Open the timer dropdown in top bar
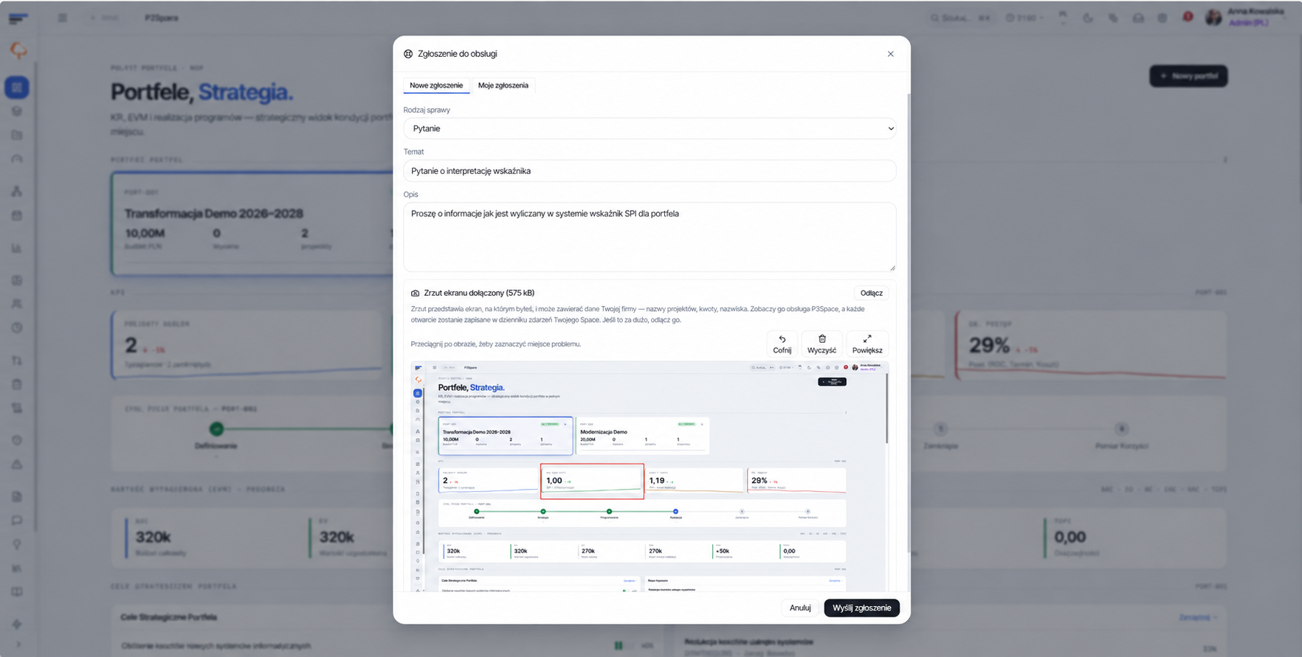Viewport: 1302px width, 657px height. pos(1025,18)
